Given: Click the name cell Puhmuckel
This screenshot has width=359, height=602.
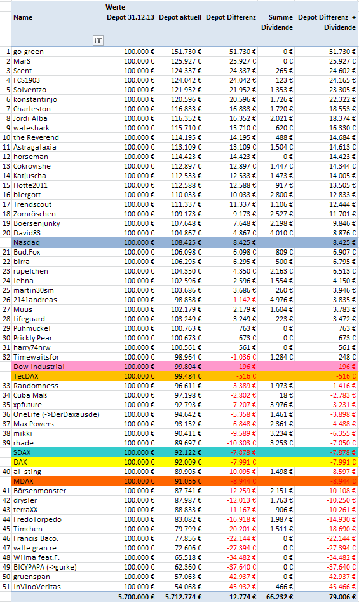Looking at the screenshot, I should (x=32, y=328).
